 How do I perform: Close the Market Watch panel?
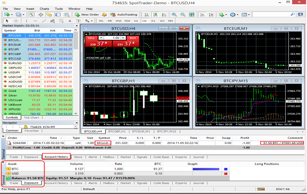tap(76, 25)
